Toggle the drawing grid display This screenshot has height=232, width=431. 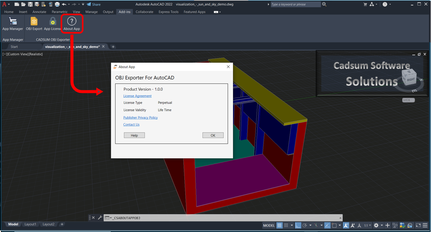279,225
